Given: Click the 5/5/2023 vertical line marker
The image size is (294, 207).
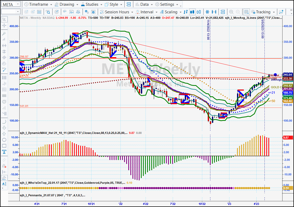Looking at the screenshot, I should tap(262, 29).
